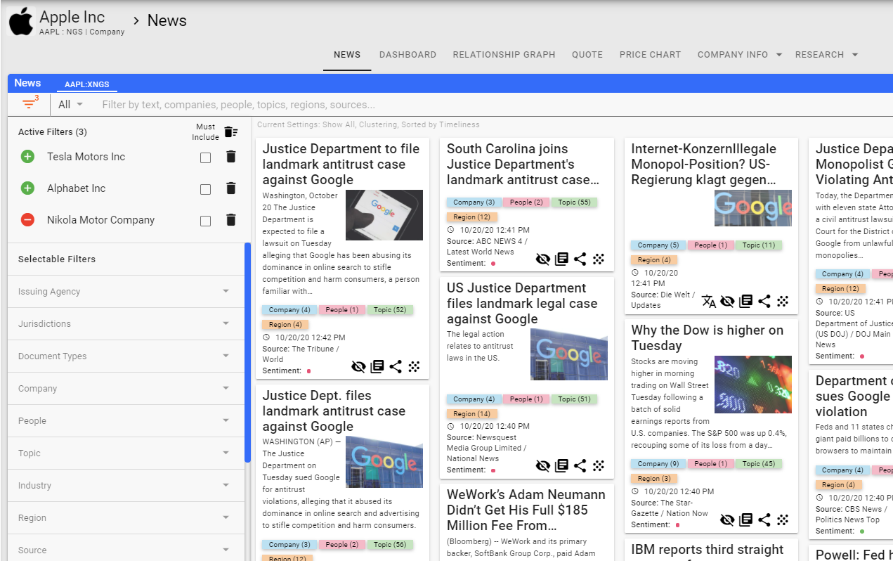Screen dimensions: 893x561
Task: Open the All filter type dropdown
Action: click(x=71, y=104)
